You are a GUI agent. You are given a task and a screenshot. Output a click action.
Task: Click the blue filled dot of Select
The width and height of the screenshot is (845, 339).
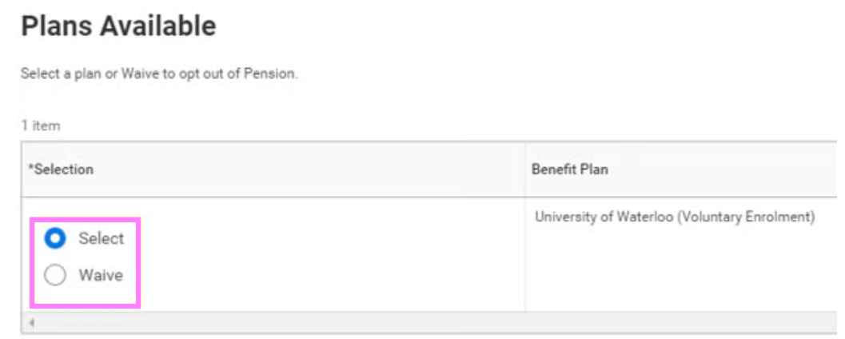(55, 238)
